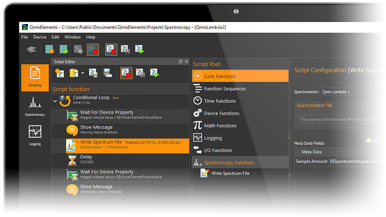Run script using Script Editor play icon
The image size is (386, 217).
click(154, 73)
